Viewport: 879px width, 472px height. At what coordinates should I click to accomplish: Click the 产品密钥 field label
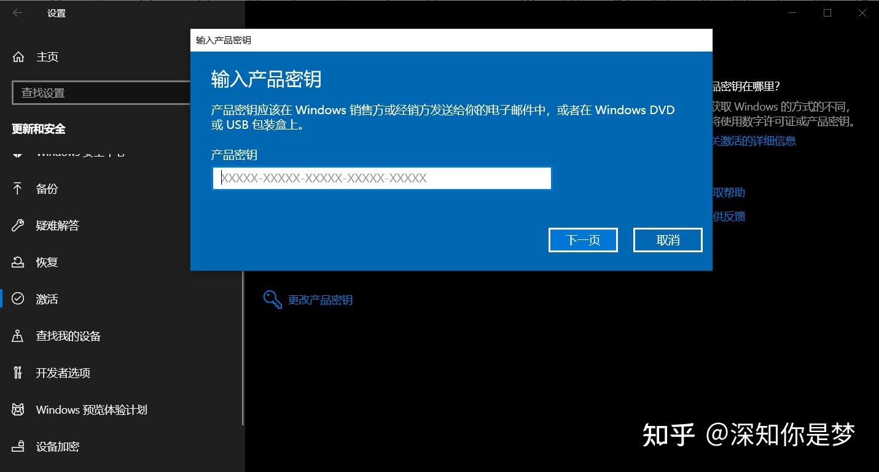coord(234,155)
